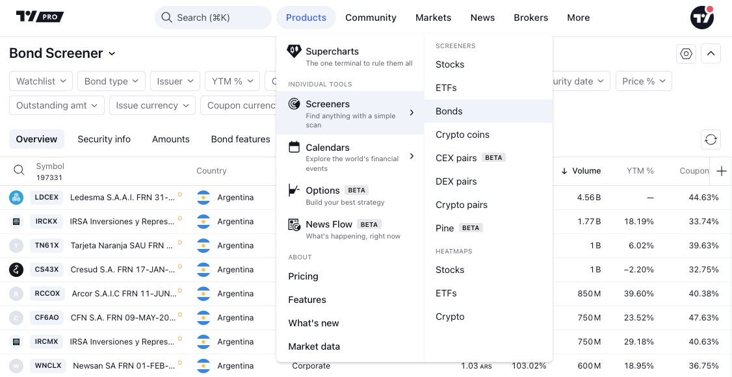
Task: Open the Issuer filter dropdown
Action: 175,81
